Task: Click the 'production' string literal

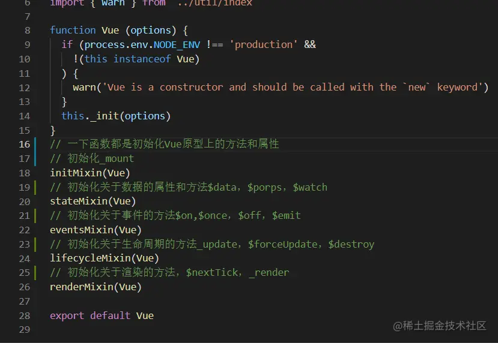Action: click(x=264, y=45)
